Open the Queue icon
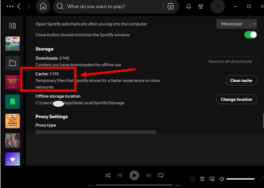 (x=202, y=179)
